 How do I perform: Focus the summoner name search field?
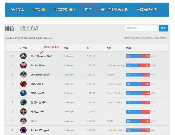pos(141,28)
